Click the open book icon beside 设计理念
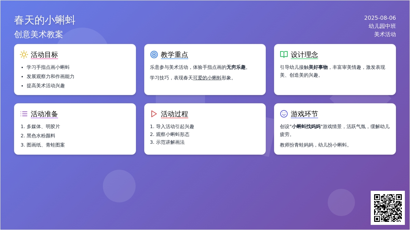 click(284, 55)
